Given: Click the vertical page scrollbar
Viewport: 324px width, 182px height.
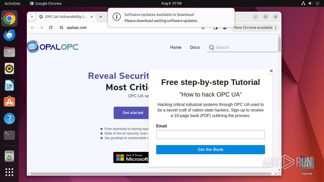Looking at the screenshot, I should click(x=279, y=44).
